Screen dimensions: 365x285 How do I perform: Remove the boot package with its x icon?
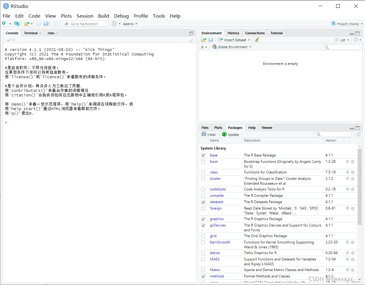353,162
